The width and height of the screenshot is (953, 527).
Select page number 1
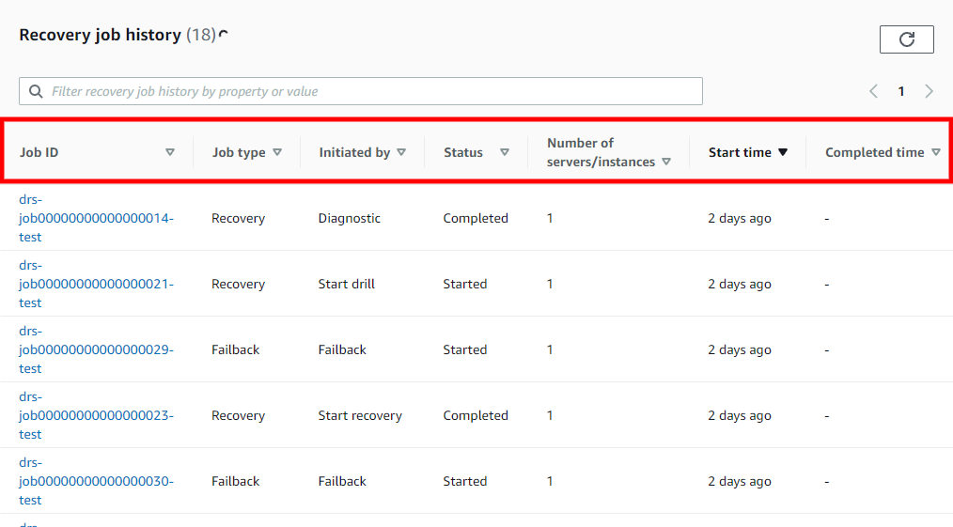pyautogui.click(x=901, y=91)
